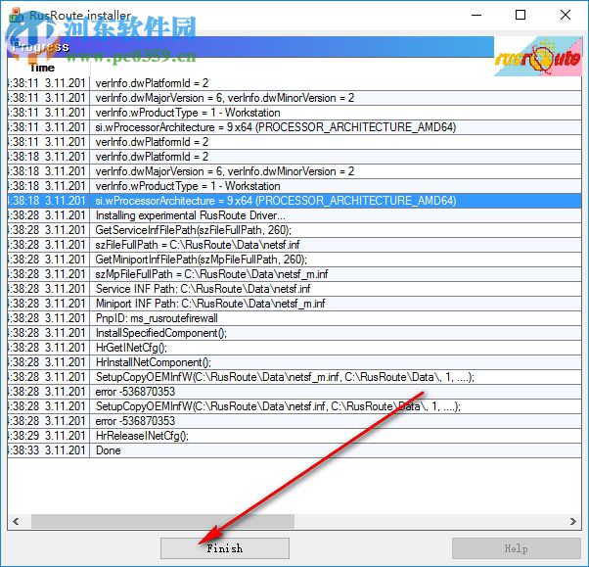Image resolution: width=589 pixels, height=567 pixels.
Task: Select 'HrGetINetCfg();' row
Action: point(294,348)
